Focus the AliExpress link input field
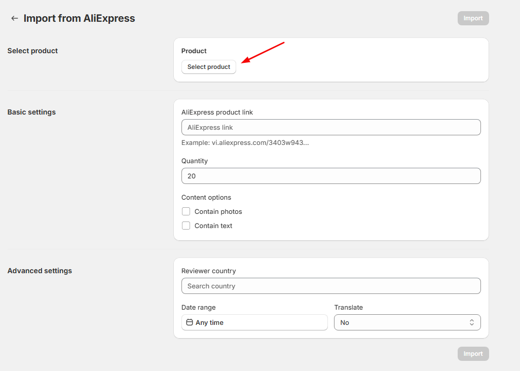This screenshot has height=371, width=520. tap(331, 127)
